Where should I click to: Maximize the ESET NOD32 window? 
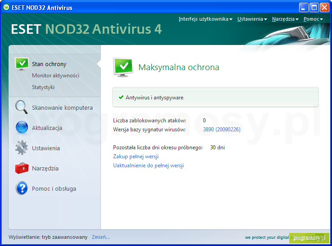(314, 7)
